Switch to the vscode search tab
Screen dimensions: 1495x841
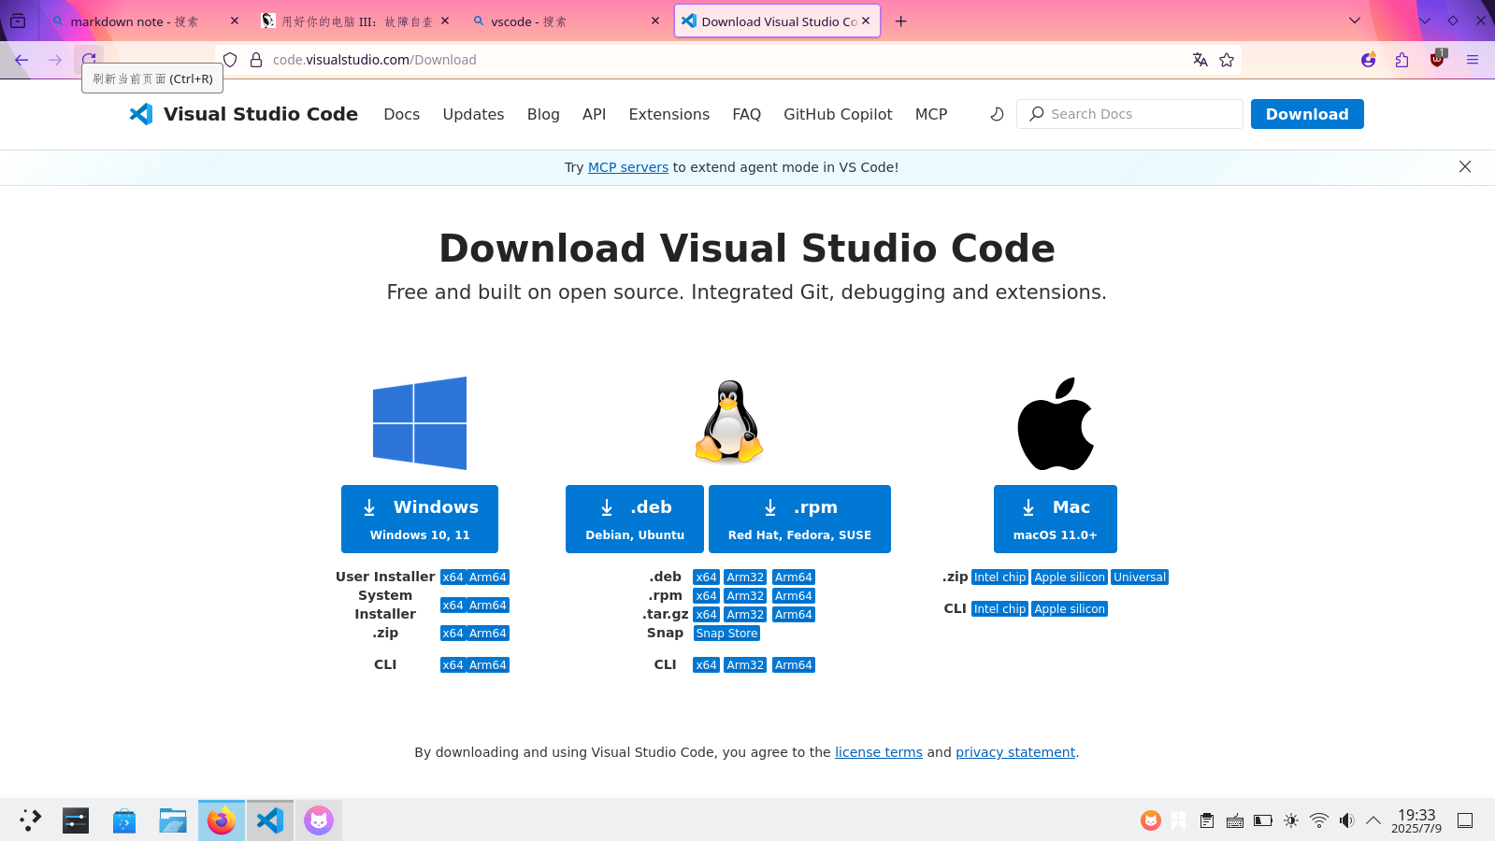(566, 21)
